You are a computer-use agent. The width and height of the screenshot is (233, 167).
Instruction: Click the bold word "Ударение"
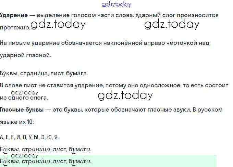pos(14,15)
